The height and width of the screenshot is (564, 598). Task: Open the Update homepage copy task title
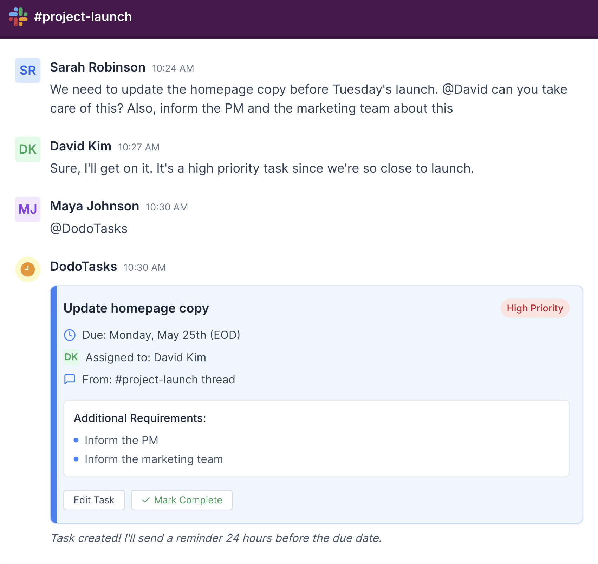136,308
